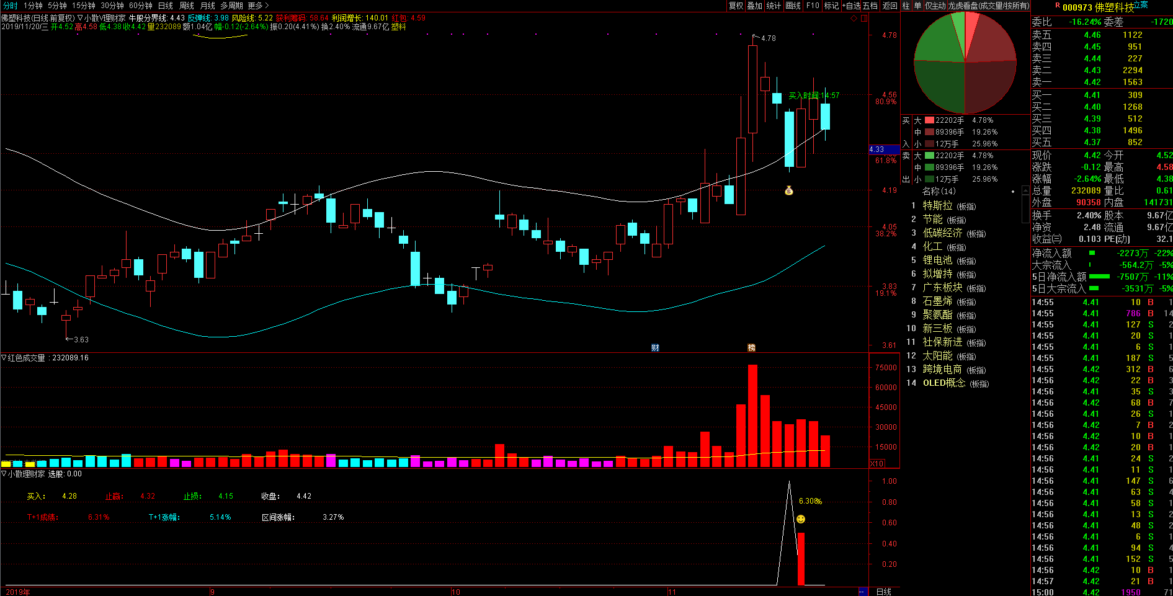Click the 卖一 4.42 order row
This screenshot has height=596, width=1173.
tap(1101, 82)
